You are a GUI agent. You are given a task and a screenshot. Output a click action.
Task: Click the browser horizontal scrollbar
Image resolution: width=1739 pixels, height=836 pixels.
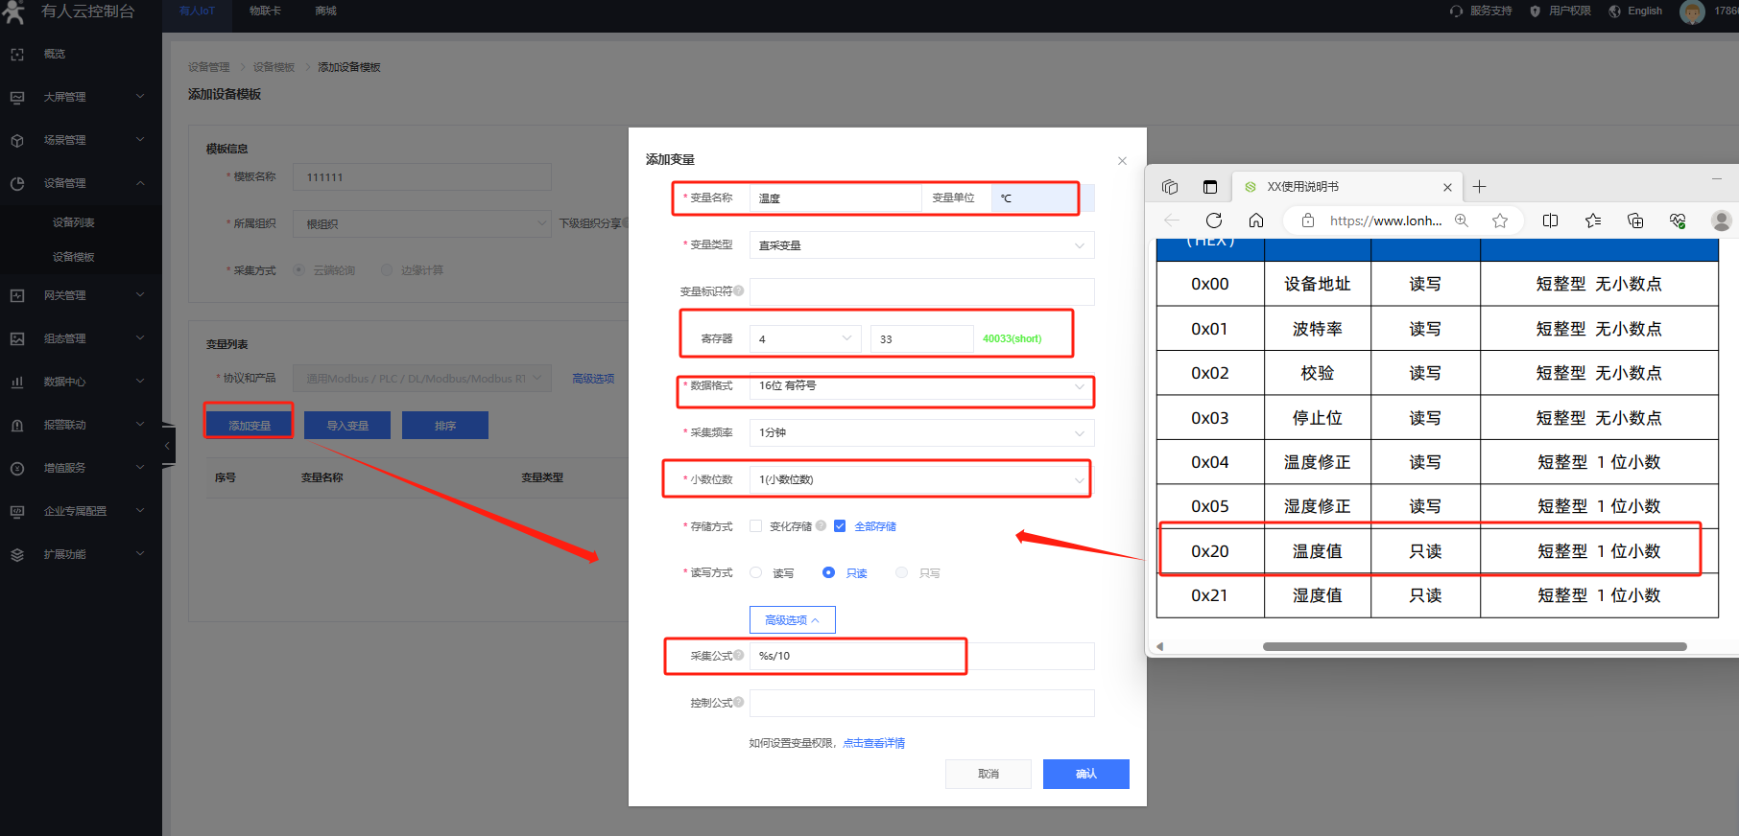click(1474, 647)
